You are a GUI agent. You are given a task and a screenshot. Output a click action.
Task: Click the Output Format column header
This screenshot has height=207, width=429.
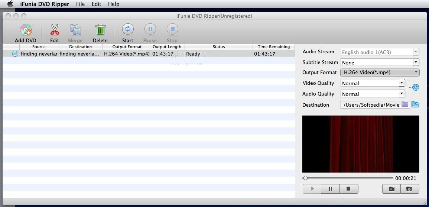tap(127, 47)
